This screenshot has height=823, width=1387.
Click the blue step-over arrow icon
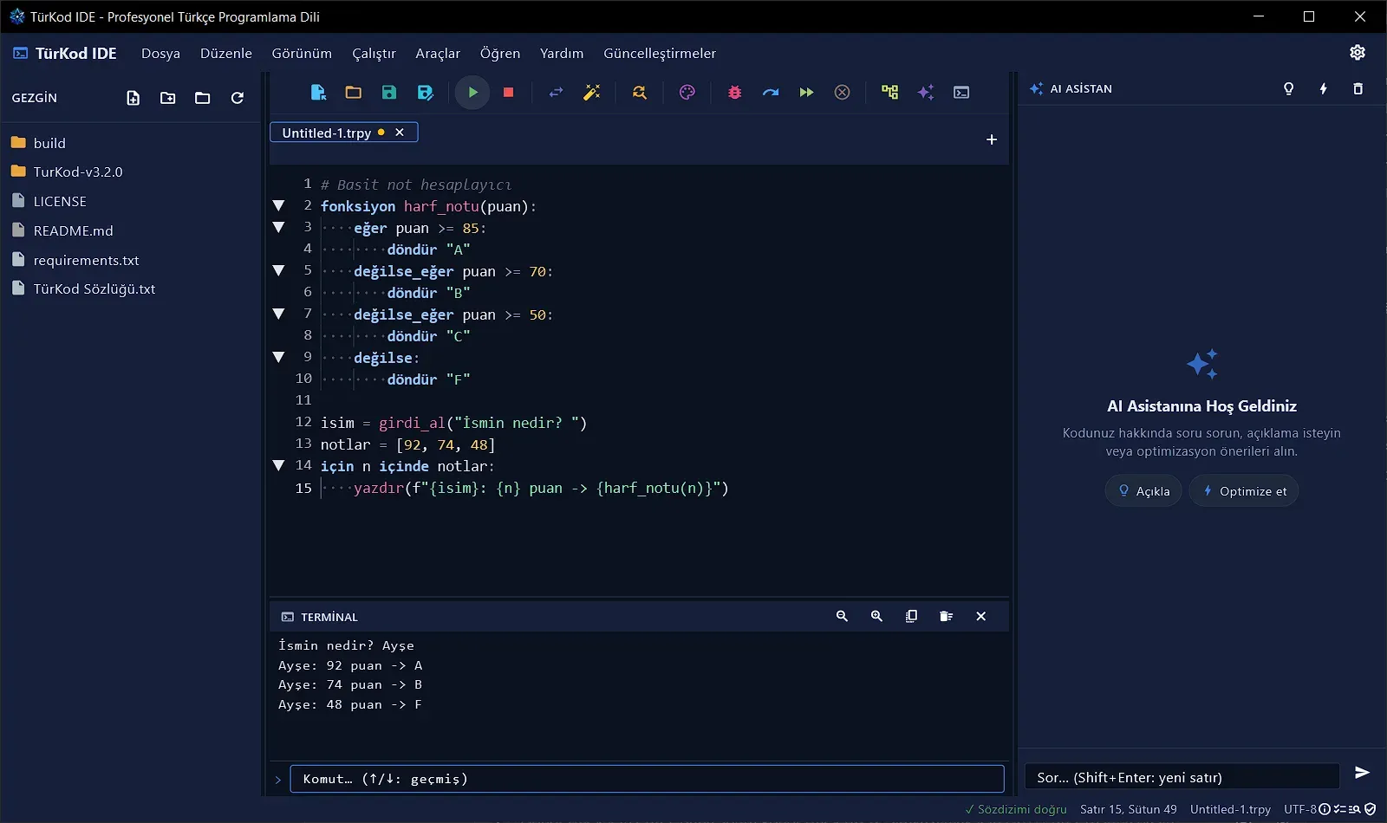771,93
